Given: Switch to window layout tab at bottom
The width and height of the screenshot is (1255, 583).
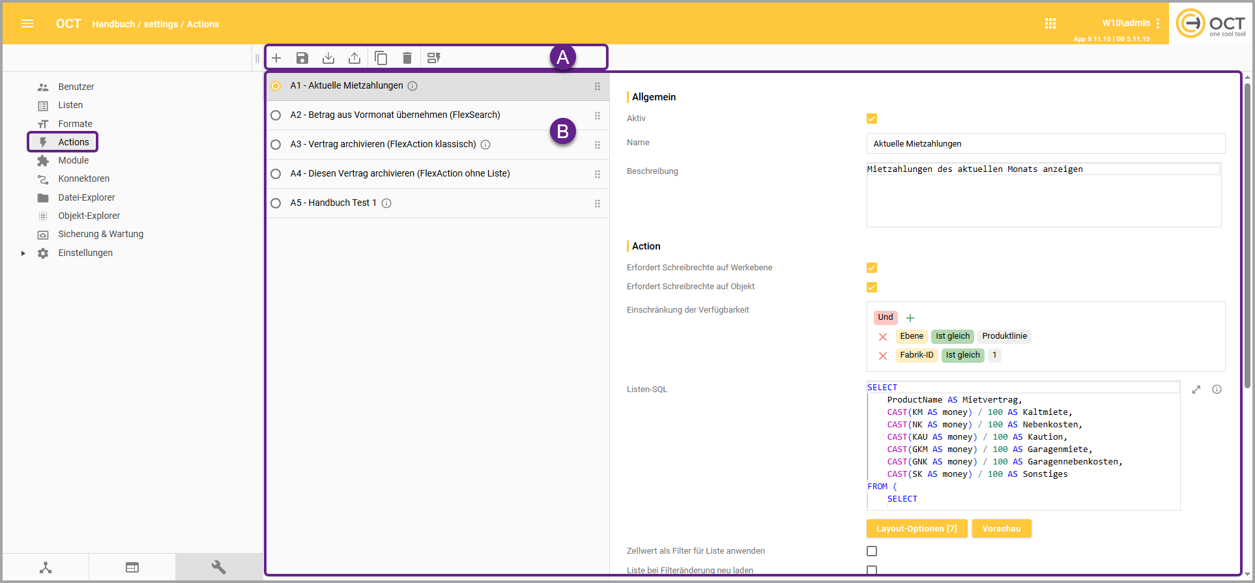Looking at the screenshot, I should coord(132,567).
